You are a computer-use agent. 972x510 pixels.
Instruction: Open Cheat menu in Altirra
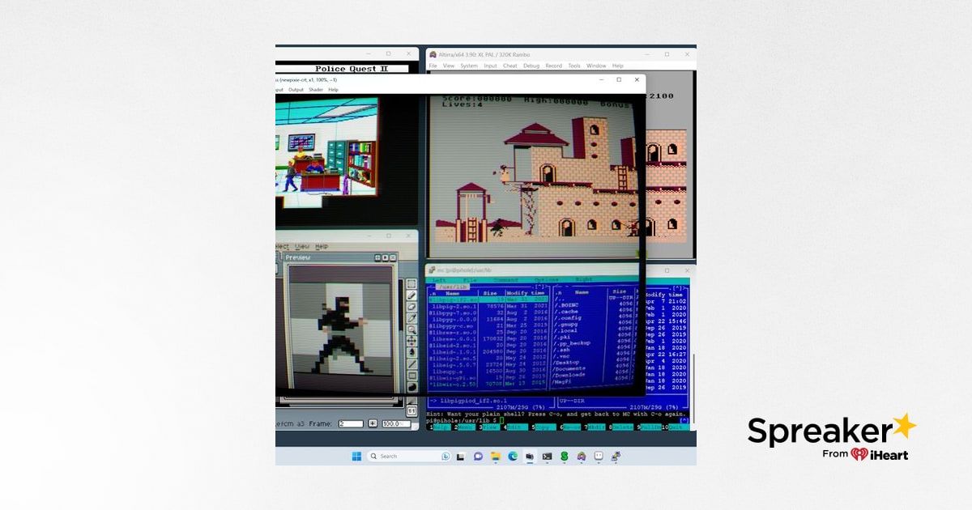[x=509, y=66]
